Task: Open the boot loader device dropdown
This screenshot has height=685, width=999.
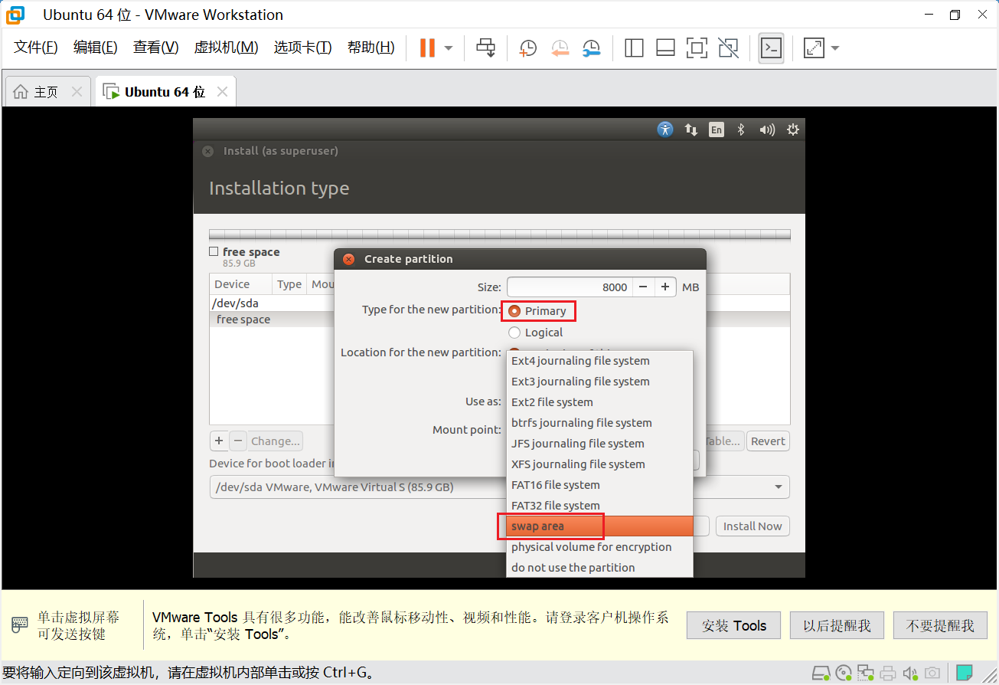Action: 500,487
